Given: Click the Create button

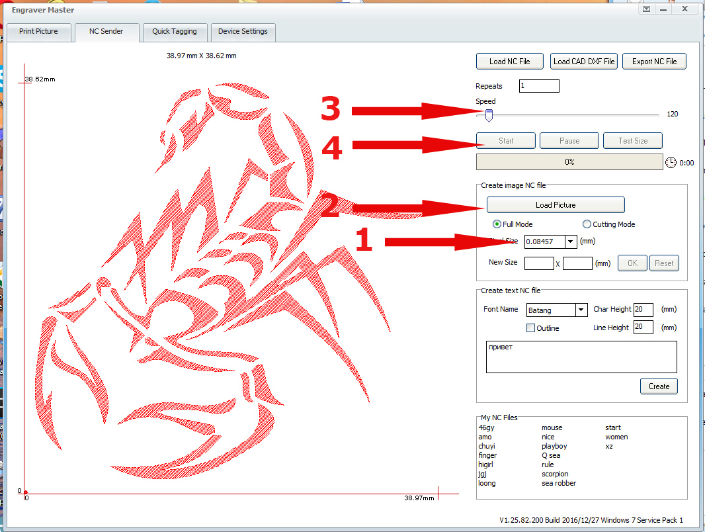Looking at the screenshot, I should click(659, 386).
